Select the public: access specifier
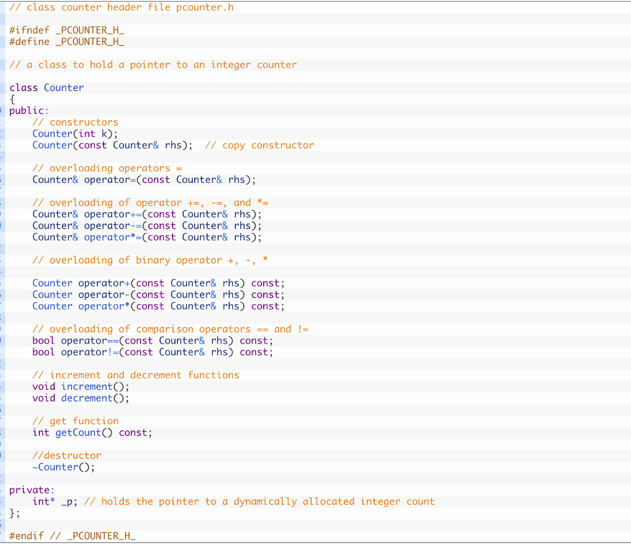 [x=26, y=110]
